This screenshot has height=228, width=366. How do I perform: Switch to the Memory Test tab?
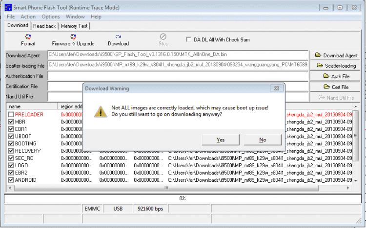74,26
